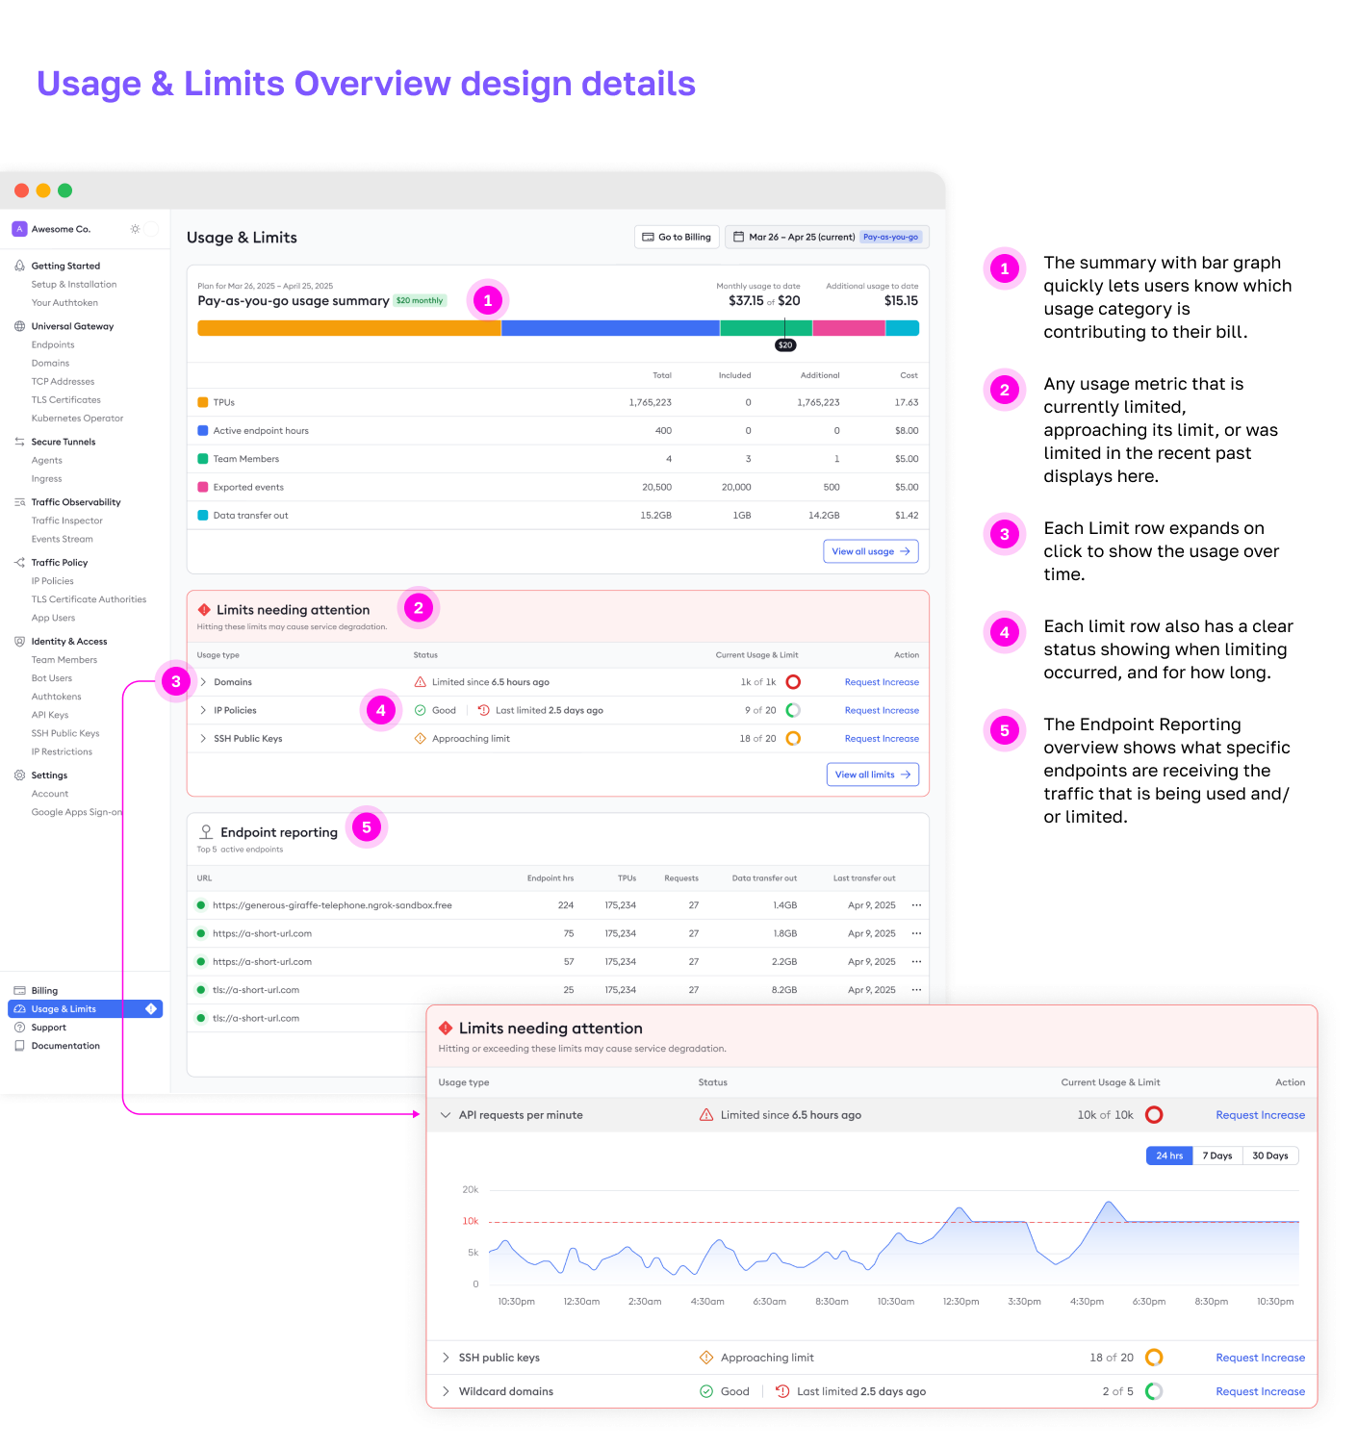The width and height of the screenshot is (1357, 1448).
Task: Click the SSH public keys orange ring in detail panel
Action: point(1155,1358)
